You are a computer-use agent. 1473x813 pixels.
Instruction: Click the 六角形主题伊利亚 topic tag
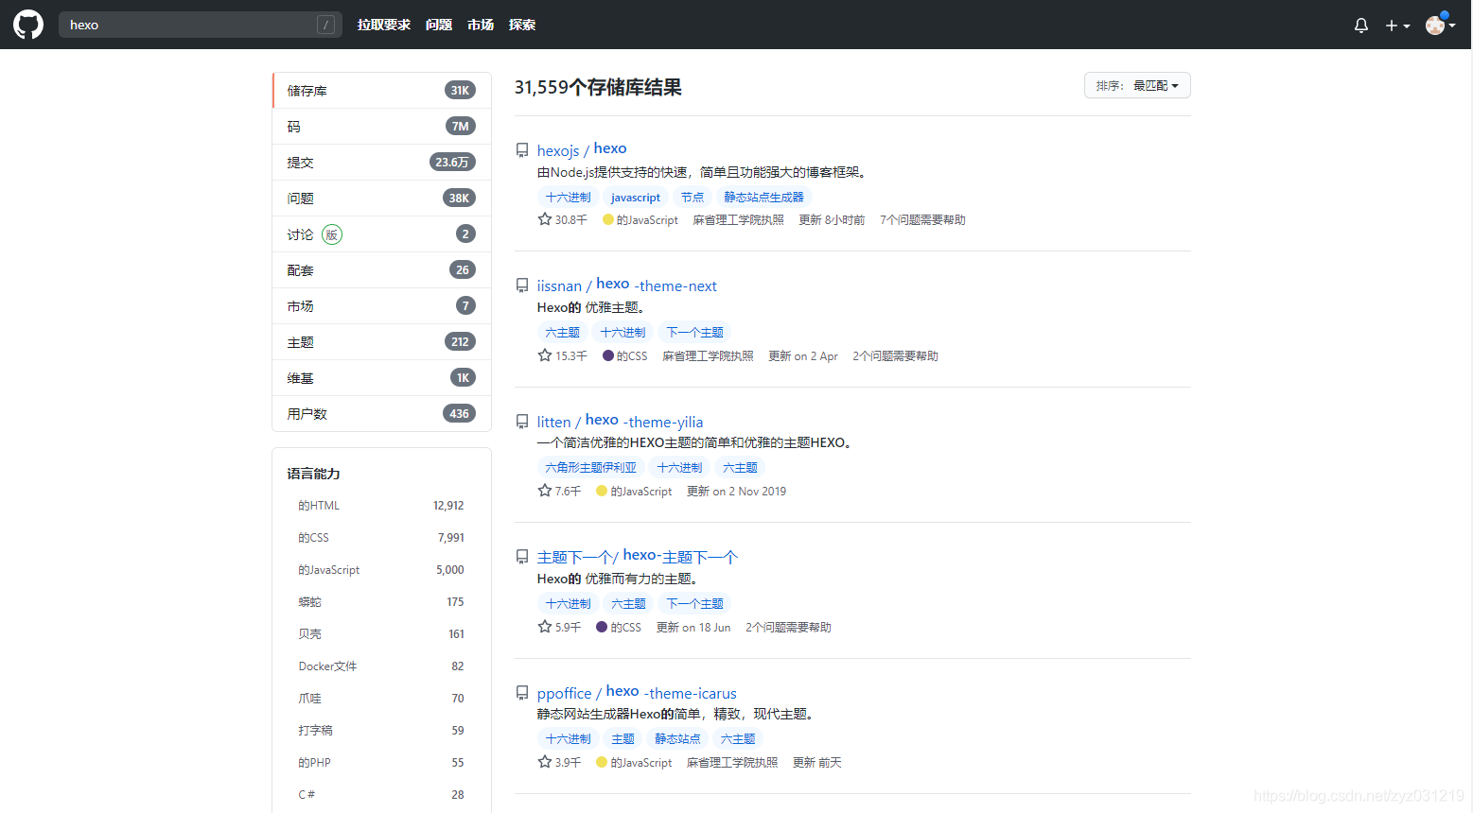pyautogui.click(x=590, y=468)
